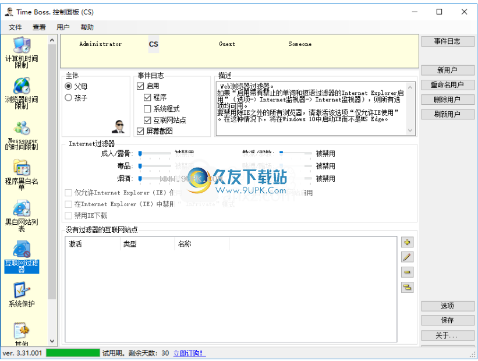
Task: Toggle the 互联网站点 checkbox
Action: point(147,120)
